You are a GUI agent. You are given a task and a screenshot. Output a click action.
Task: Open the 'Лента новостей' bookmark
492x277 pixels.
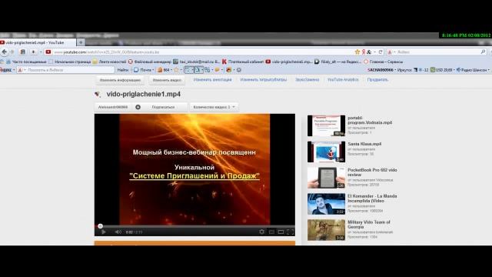[x=109, y=62]
